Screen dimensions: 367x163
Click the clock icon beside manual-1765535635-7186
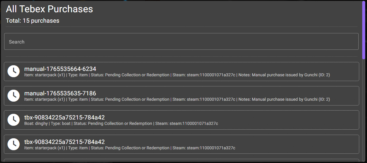coord(13,96)
